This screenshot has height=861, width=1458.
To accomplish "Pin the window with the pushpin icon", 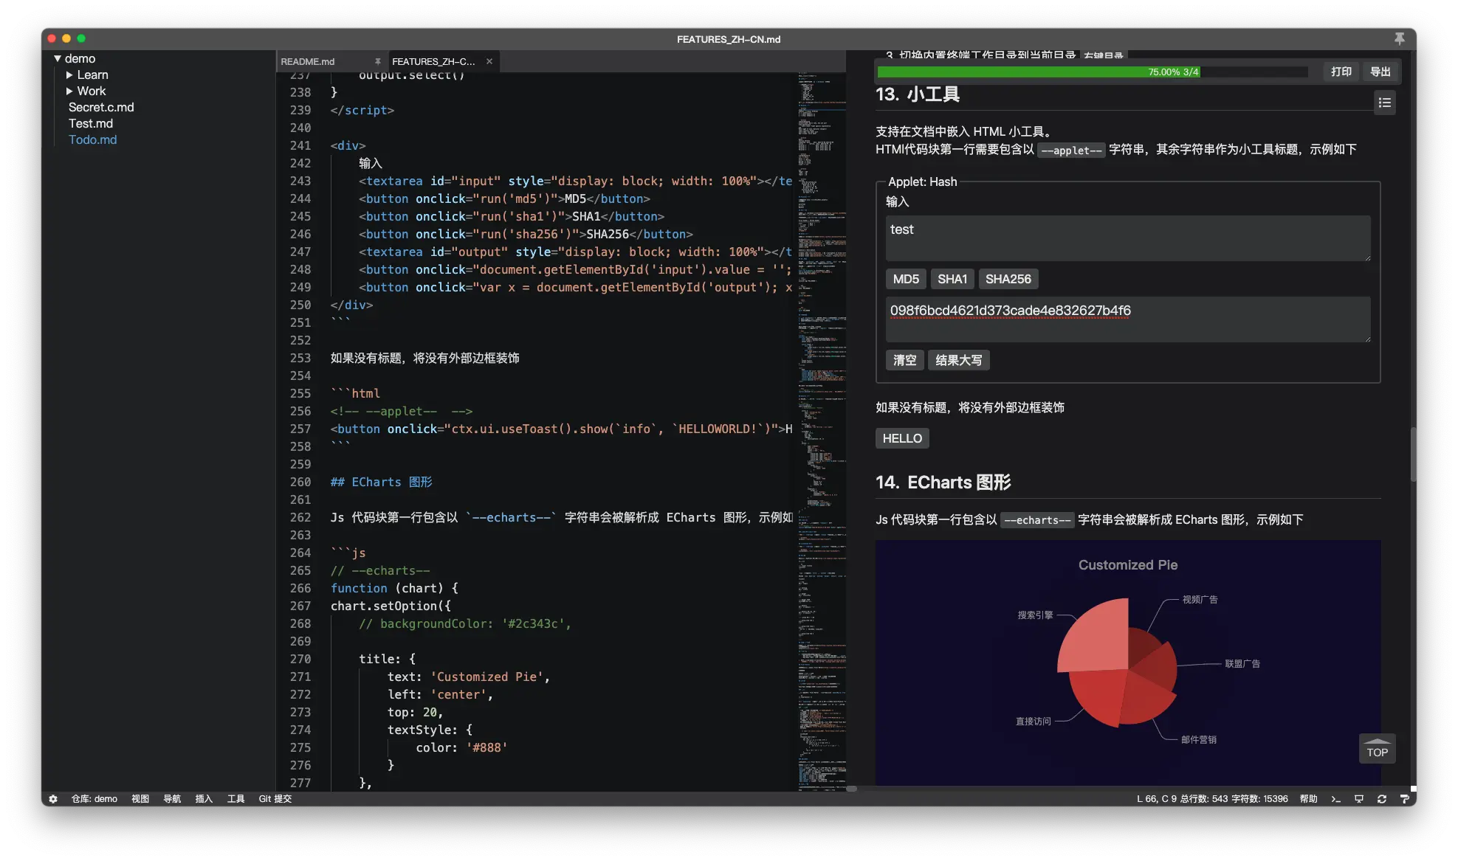I will click(1399, 38).
